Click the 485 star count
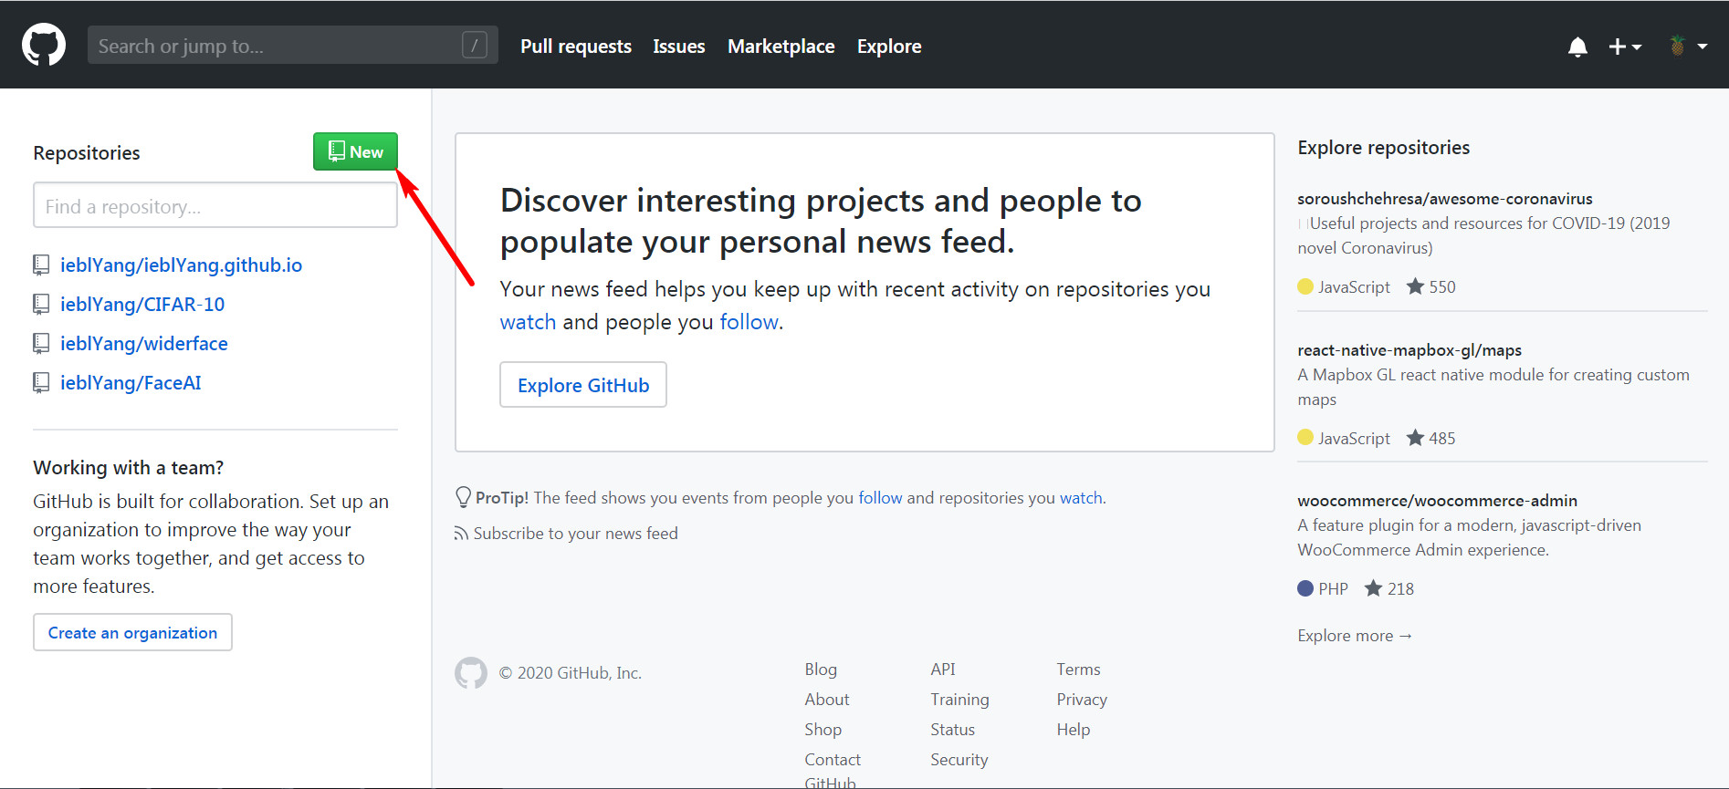 (1442, 439)
